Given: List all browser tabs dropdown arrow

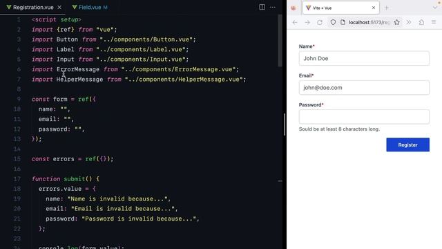Looking at the screenshot, I should tap(435, 8).
